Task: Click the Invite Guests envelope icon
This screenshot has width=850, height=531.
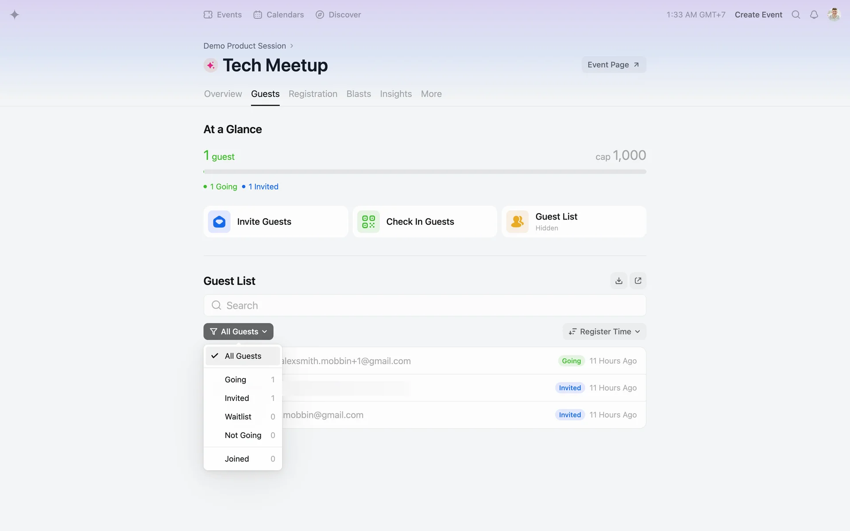Action: [219, 222]
